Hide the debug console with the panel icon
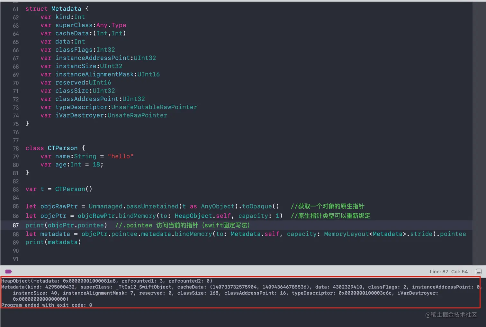 coord(479,271)
